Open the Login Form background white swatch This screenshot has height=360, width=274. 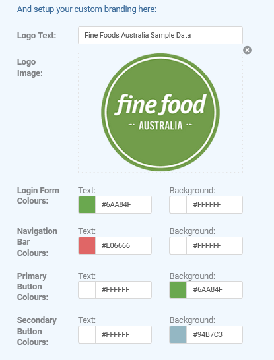point(178,204)
